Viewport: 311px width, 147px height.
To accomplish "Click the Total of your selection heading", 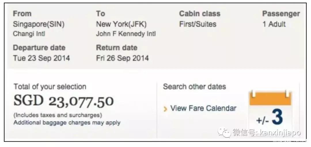I will point(50,87).
